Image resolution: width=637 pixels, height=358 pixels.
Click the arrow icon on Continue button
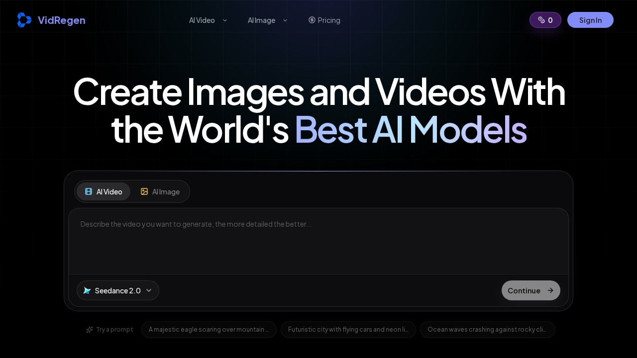(x=550, y=290)
